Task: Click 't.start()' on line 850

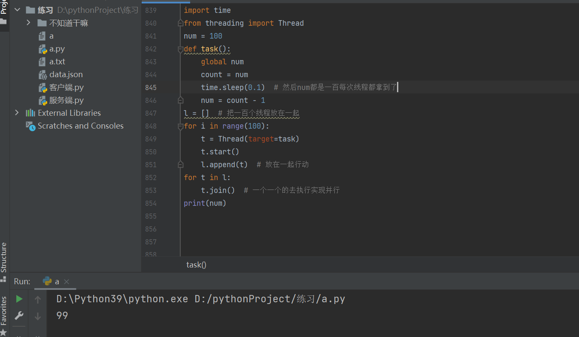Action: click(x=220, y=152)
